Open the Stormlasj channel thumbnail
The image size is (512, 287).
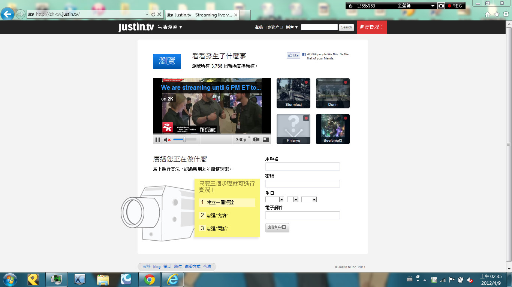[x=293, y=93]
